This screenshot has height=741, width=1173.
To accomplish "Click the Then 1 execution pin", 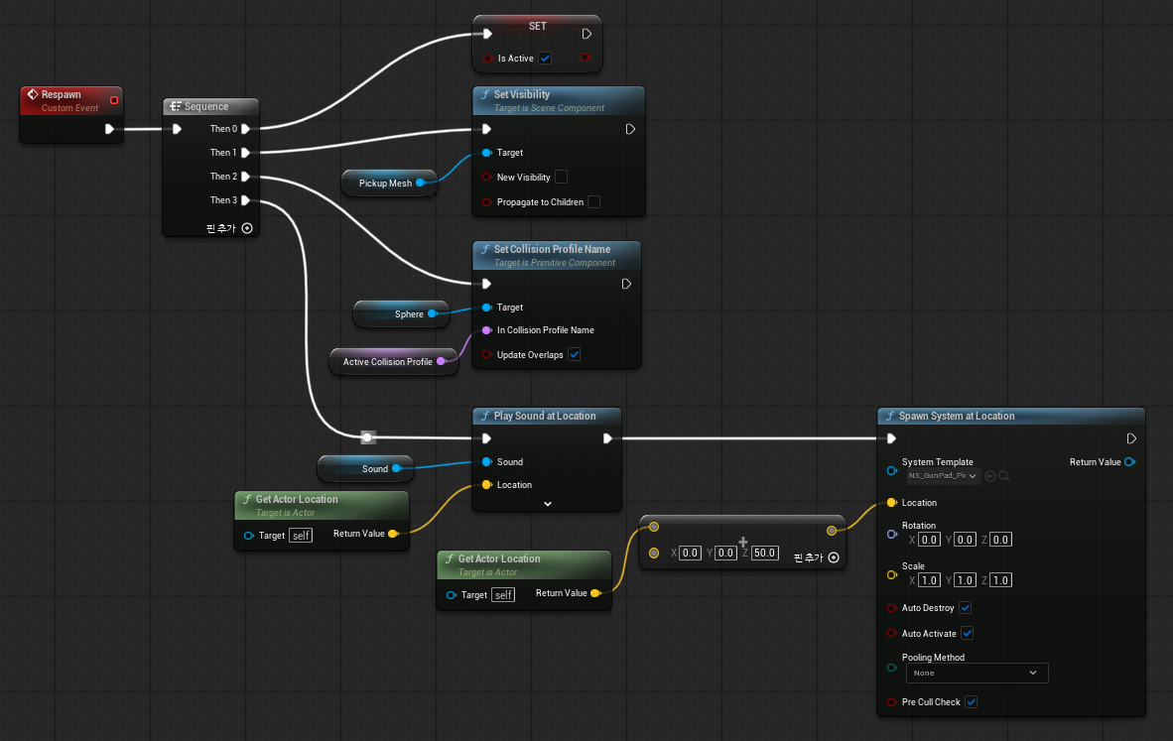I will (x=245, y=153).
